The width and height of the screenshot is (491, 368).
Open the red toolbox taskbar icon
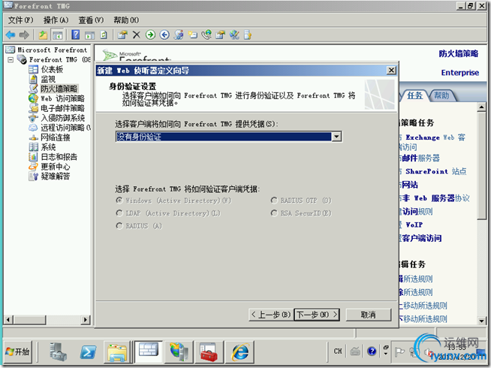coord(209,351)
